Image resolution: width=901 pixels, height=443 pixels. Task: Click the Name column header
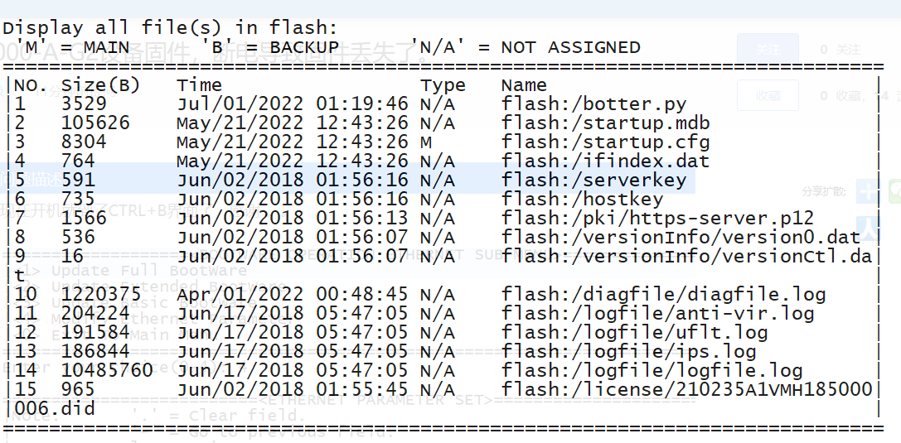[524, 85]
